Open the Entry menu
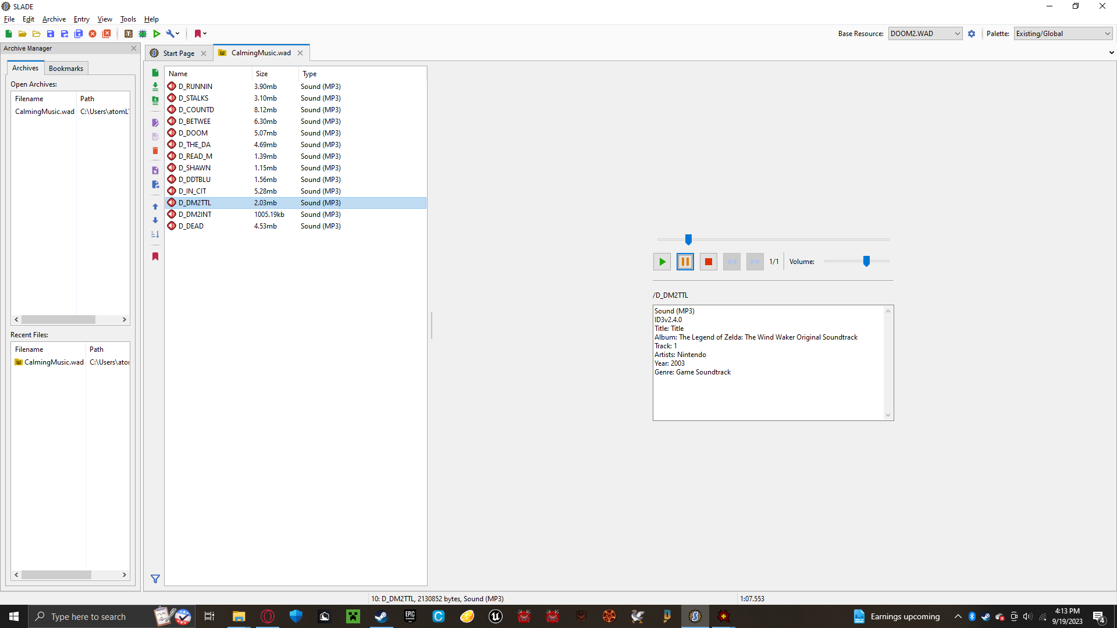Screen dimensions: 1117x628 (81, 19)
